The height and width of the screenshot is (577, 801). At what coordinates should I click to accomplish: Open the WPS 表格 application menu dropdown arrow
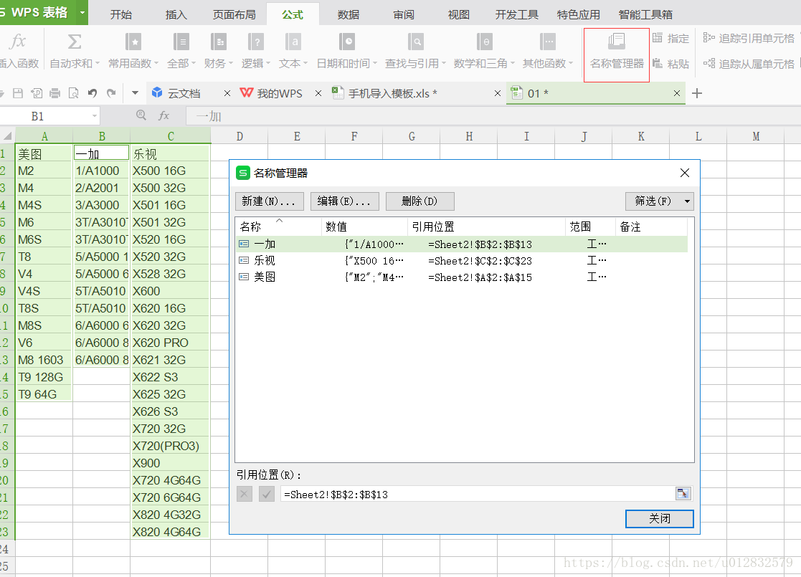82,13
